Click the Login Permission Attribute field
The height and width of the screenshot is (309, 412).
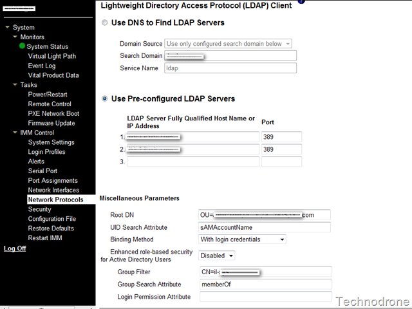[266, 296]
